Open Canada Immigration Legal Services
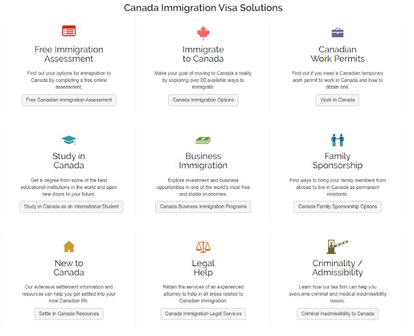 [203, 314]
